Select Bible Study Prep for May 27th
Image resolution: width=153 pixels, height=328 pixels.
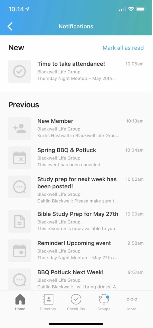tap(76, 221)
